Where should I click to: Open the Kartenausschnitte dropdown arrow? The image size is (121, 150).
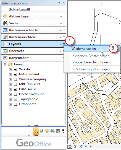tap(64, 30)
